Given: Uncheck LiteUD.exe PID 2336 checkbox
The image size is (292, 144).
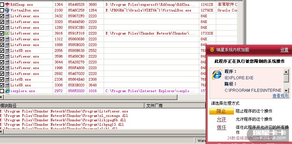Looking at the screenshot, I should point(2,79).
